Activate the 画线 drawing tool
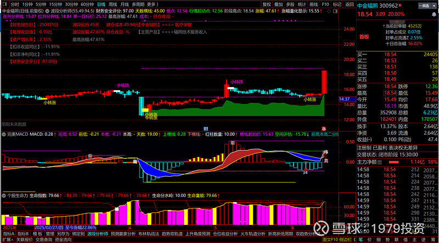 (313, 4)
